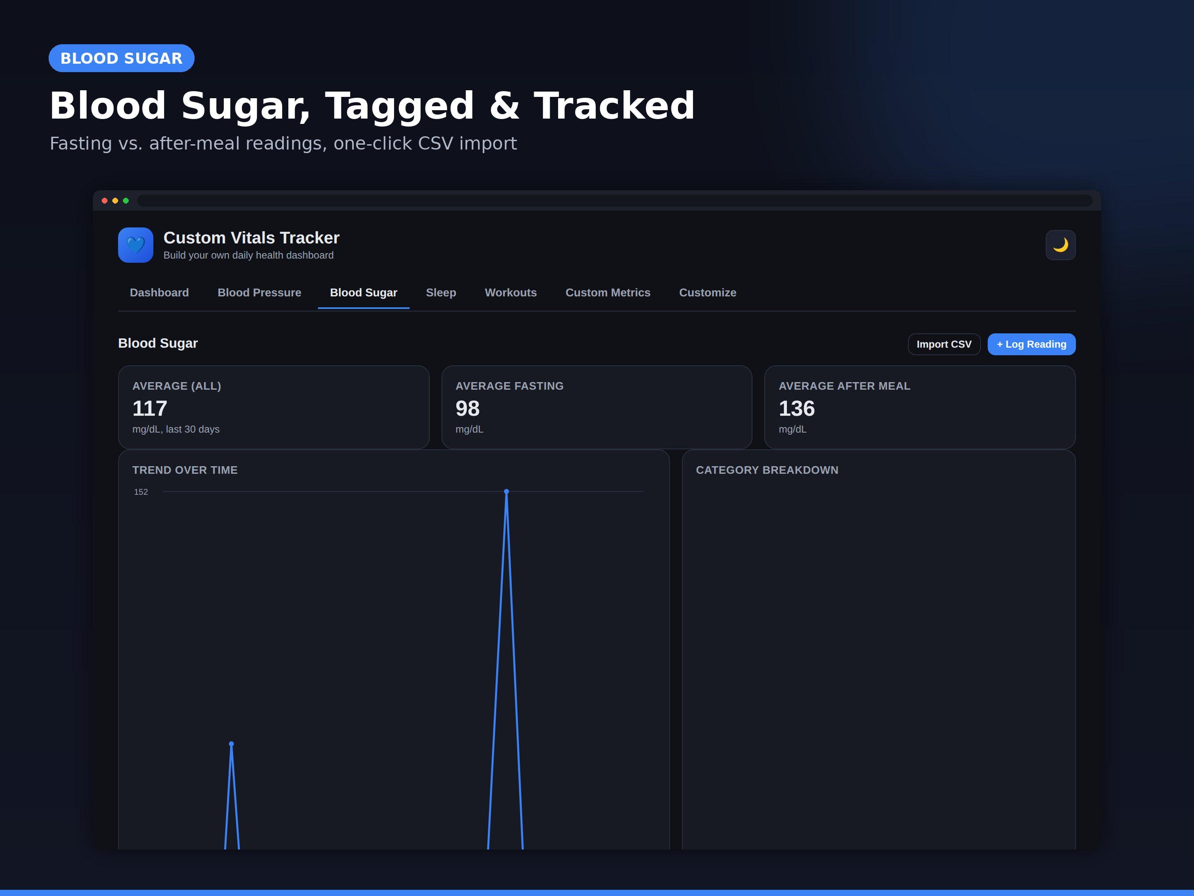Screen dimensions: 1194x896
Task: Click the Import CSV button
Action: tap(944, 344)
